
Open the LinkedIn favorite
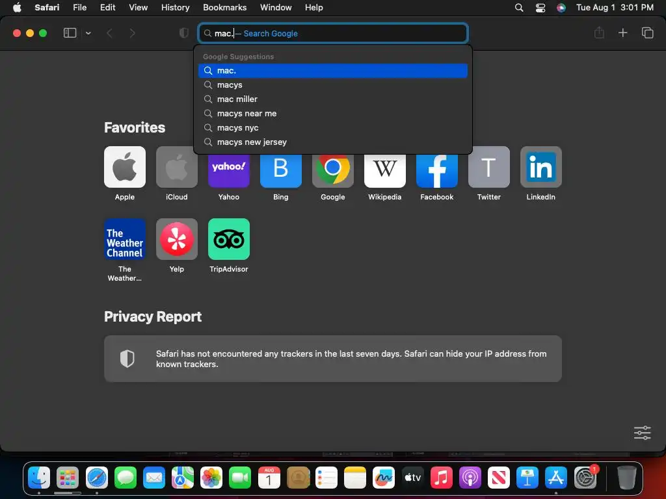[x=541, y=167]
